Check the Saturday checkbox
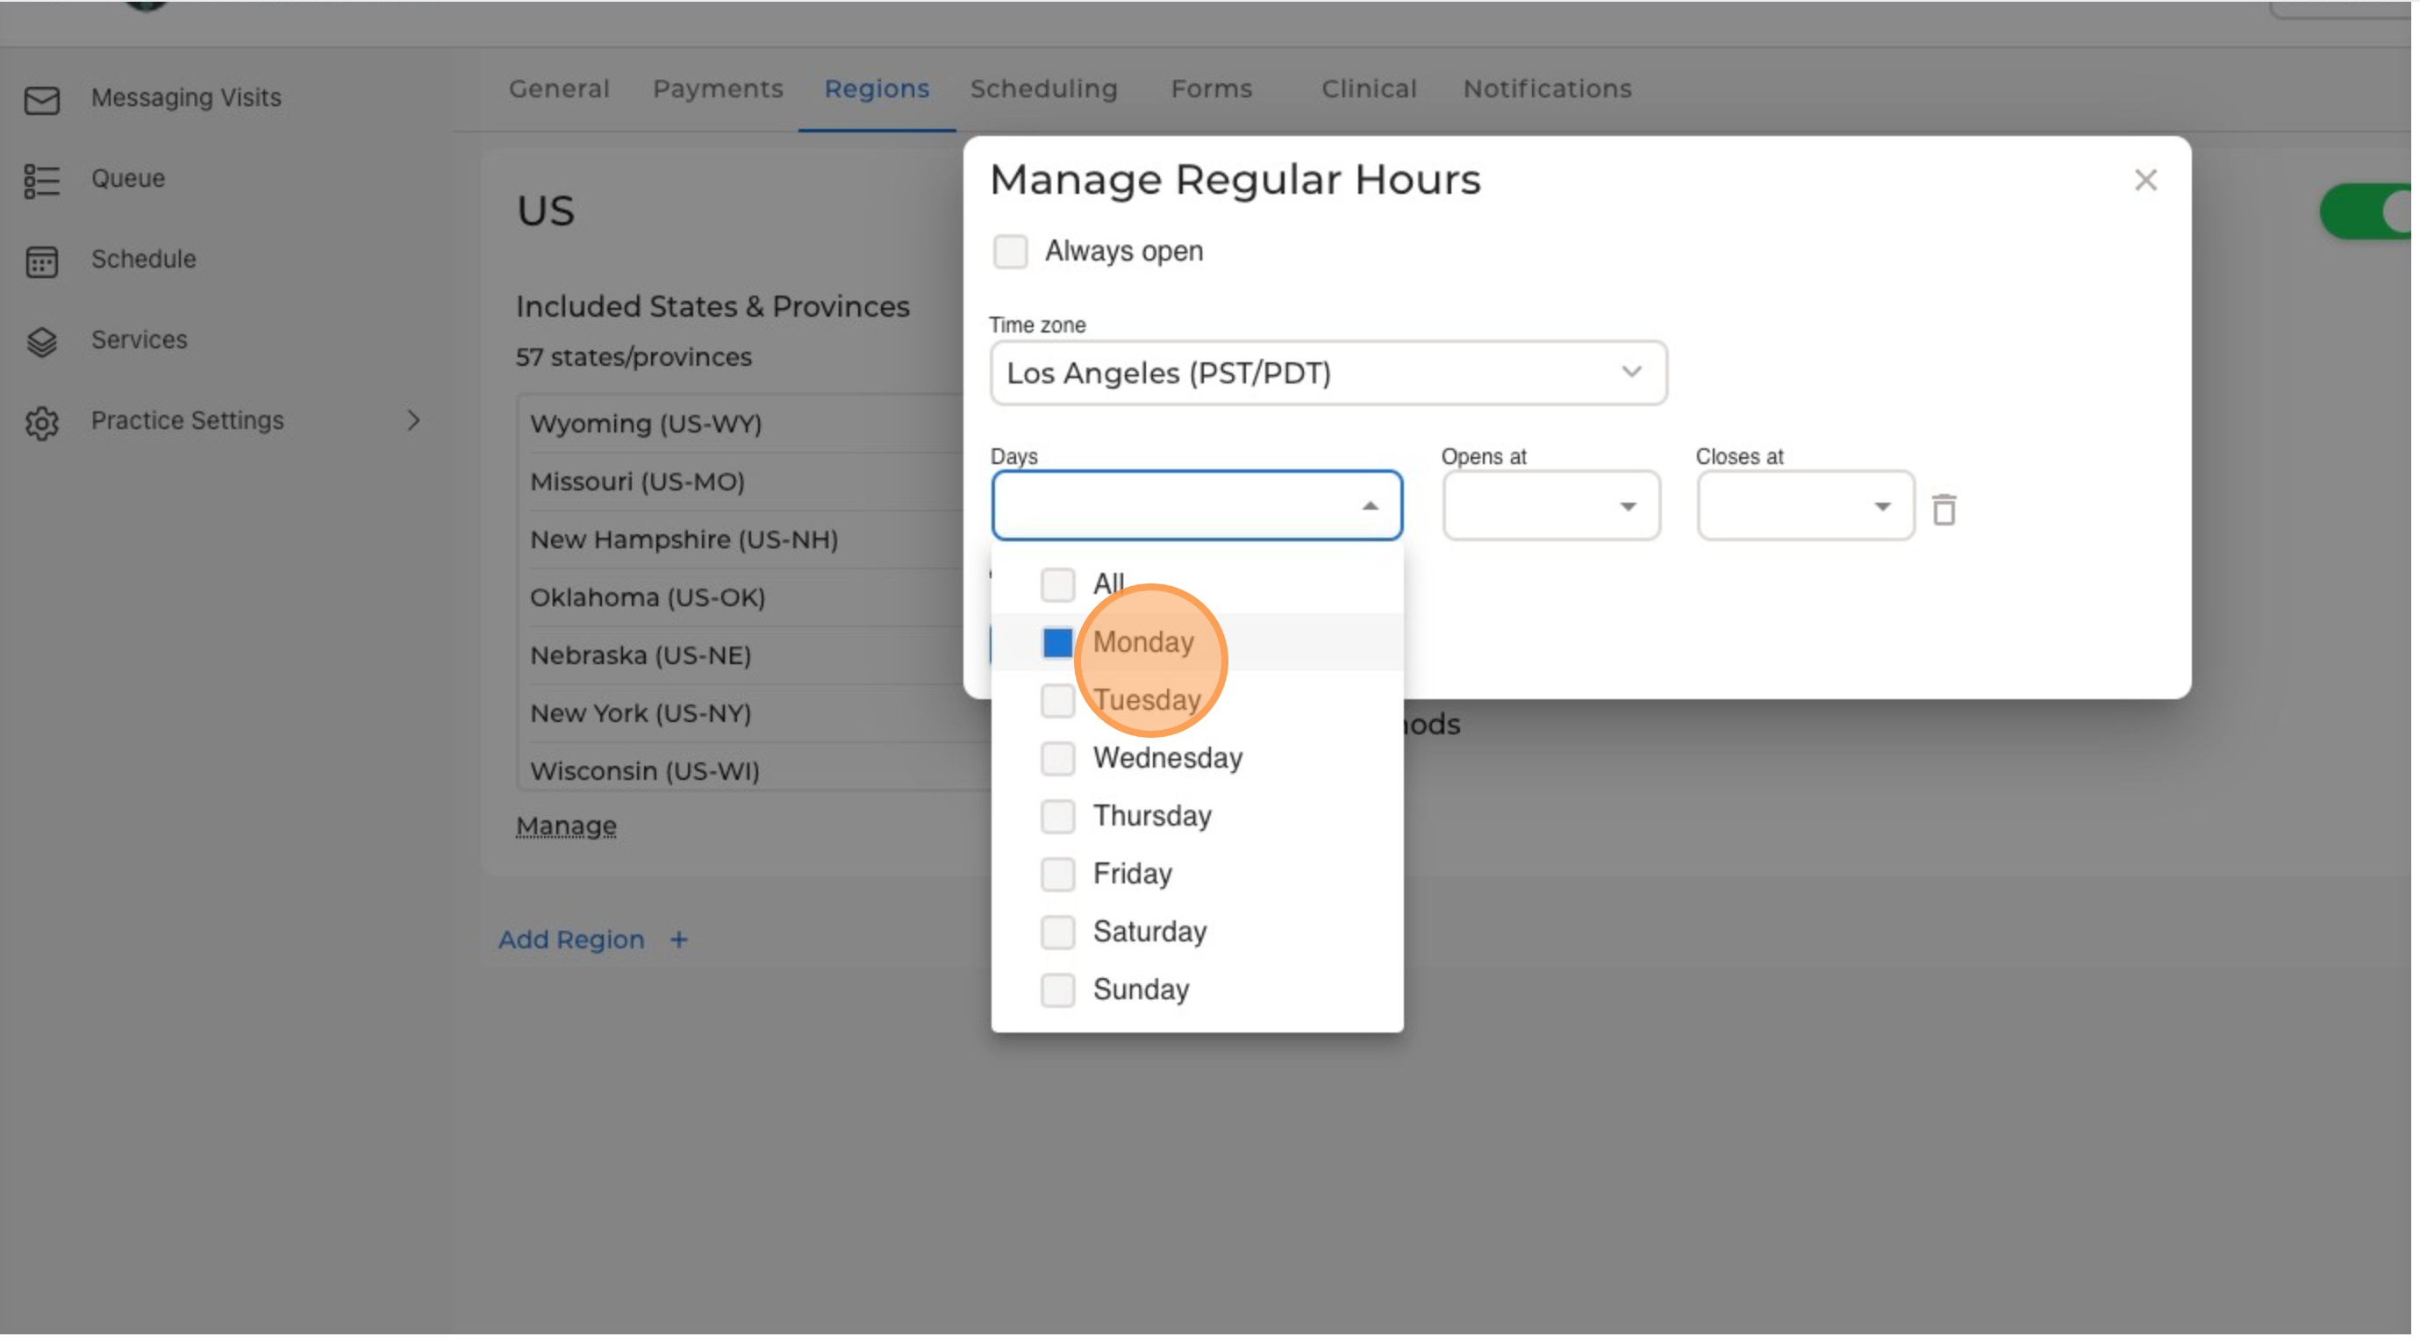This screenshot has width=2420, height=1344. point(1056,931)
